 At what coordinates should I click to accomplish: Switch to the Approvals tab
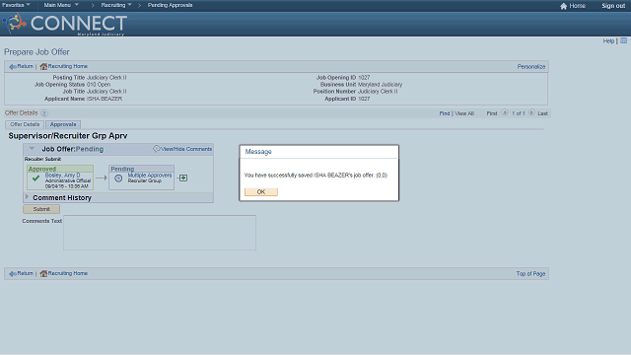[x=63, y=124]
